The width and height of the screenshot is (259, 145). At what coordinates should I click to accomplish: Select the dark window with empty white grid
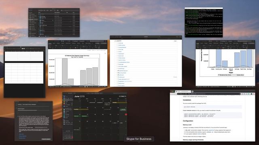(24, 72)
